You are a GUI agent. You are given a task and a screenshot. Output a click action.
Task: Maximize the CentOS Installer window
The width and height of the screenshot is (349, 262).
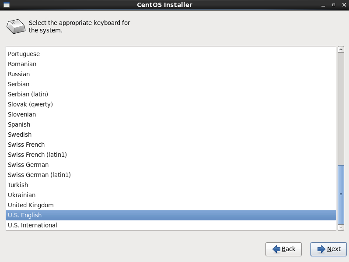click(x=333, y=5)
